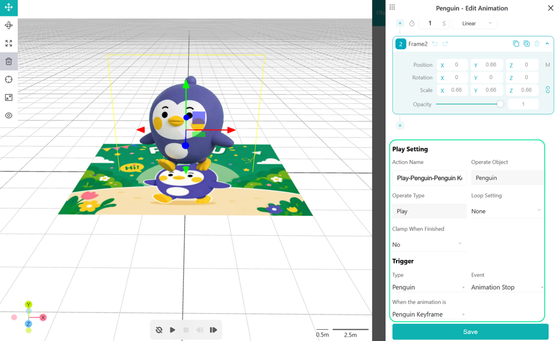Click the stopwatch duration icon
This screenshot has width=556, height=341.
[x=412, y=23]
